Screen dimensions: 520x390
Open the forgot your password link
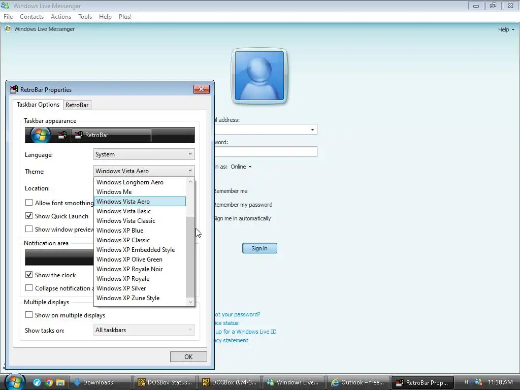click(x=238, y=314)
